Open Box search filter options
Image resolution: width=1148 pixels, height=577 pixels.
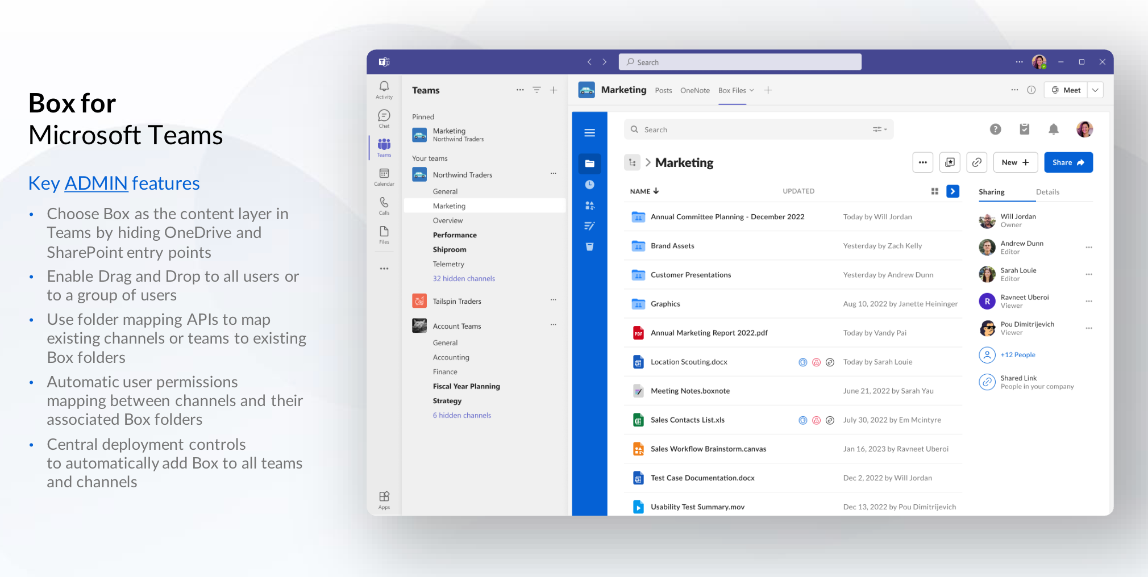click(x=880, y=129)
